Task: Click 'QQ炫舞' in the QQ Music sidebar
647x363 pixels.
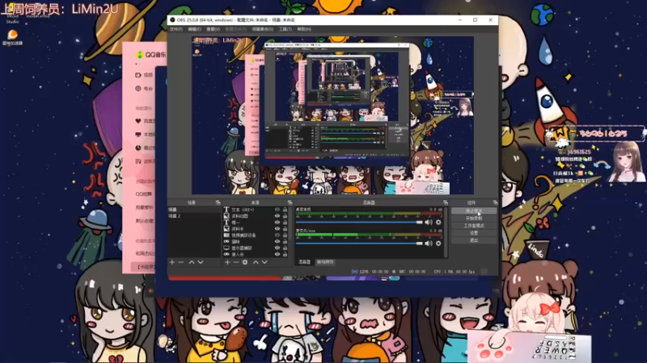Action: [x=144, y=194]
